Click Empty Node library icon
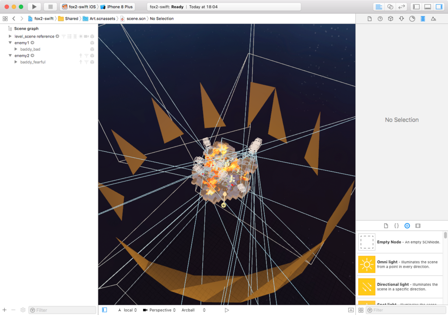448x315 pixels. pyautogui.click(x=367, y=242)
